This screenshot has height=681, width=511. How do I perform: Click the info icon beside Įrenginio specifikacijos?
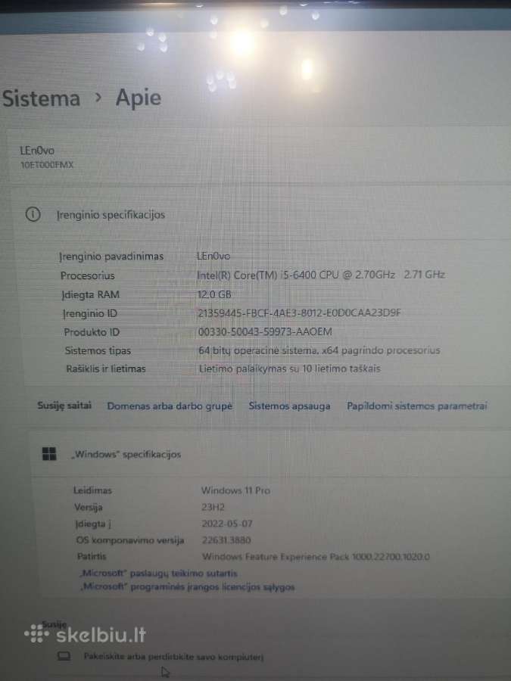pyautogui.click(x=33, y=215)
